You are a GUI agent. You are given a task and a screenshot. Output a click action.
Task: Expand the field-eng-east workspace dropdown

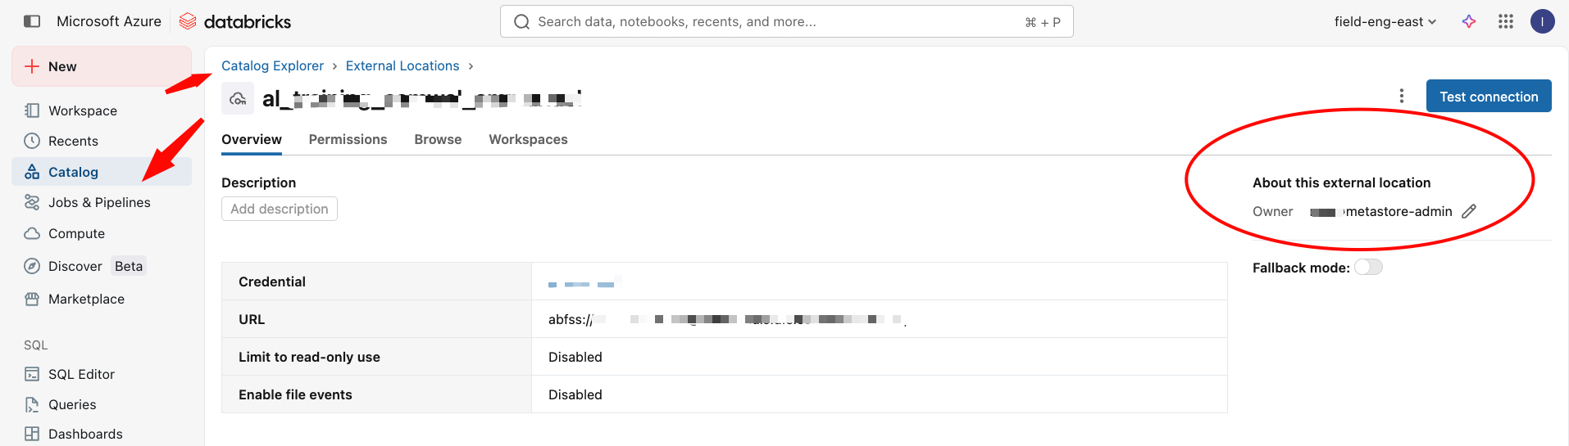point(1385,21)
